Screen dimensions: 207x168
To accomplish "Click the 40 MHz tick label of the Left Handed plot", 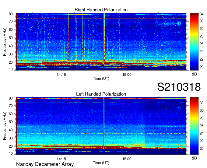I will pyautogui.click(x=11, y=130).
